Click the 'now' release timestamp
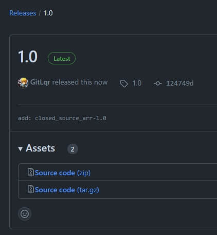217x235 pixels. point(101,82)
